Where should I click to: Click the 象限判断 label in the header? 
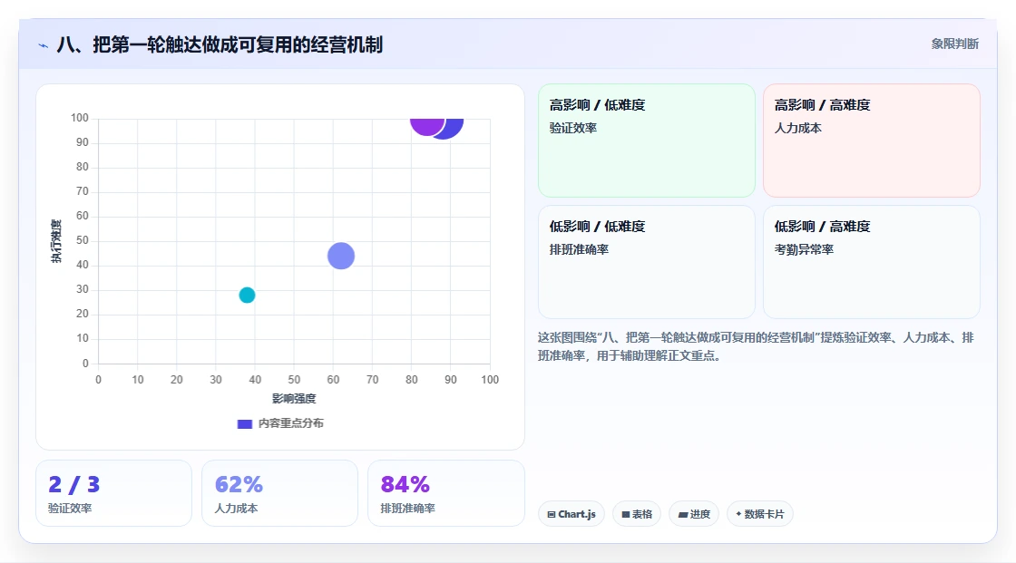[x=954, y=44]
